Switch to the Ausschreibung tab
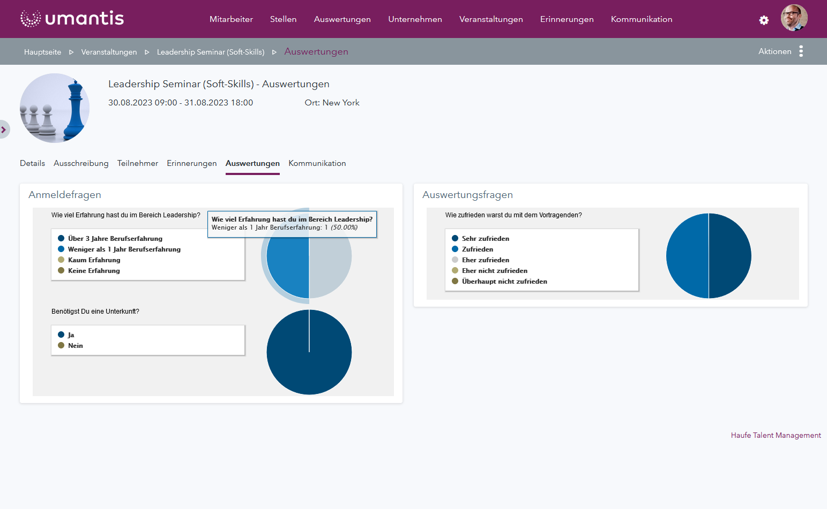This screenshot has height=509, width=827. click(x=81, y=163)
